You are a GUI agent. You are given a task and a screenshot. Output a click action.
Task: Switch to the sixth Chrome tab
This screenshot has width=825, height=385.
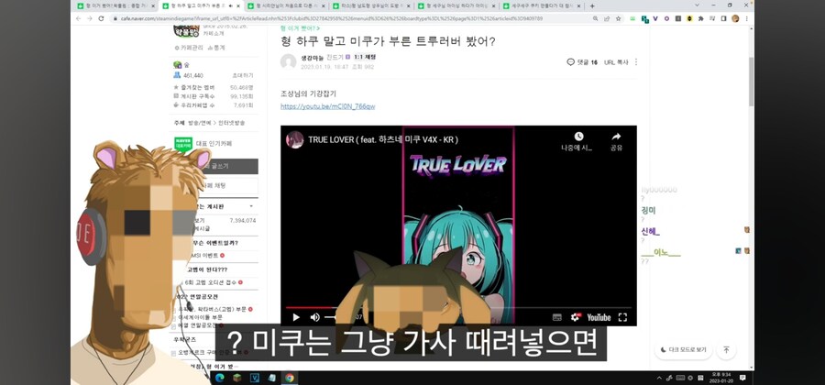pos(542,5)
